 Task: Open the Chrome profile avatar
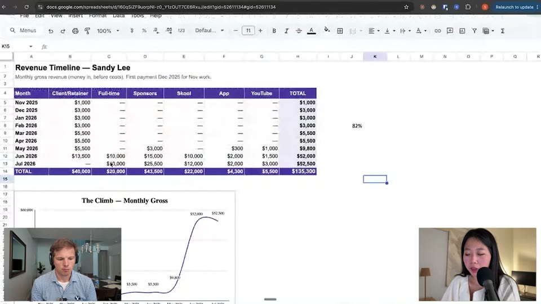(485, 7)
